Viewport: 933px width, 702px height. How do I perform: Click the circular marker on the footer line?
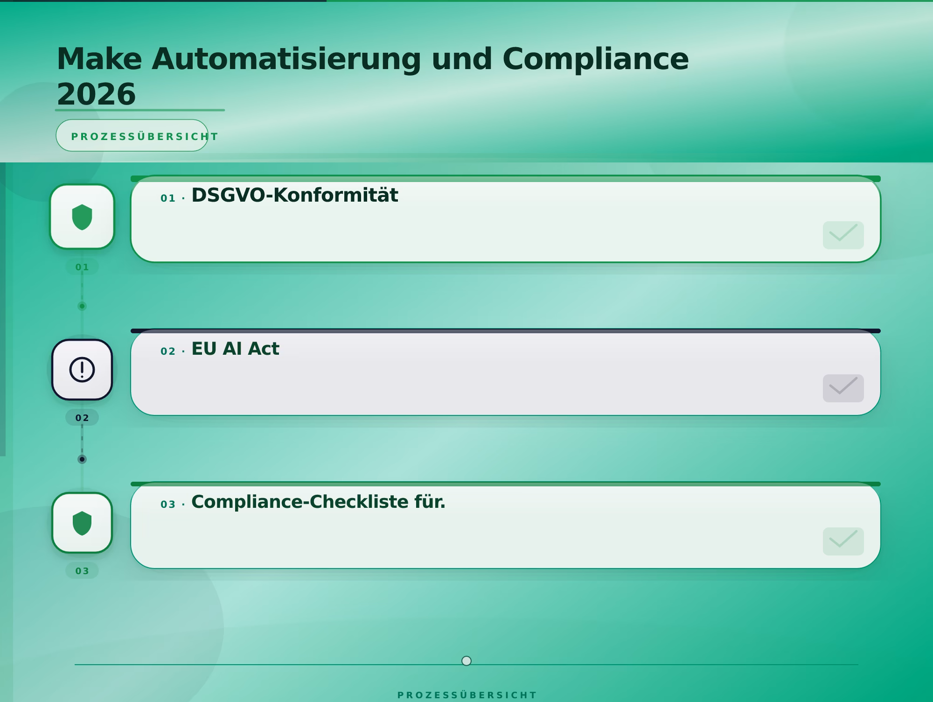(466, 661)
